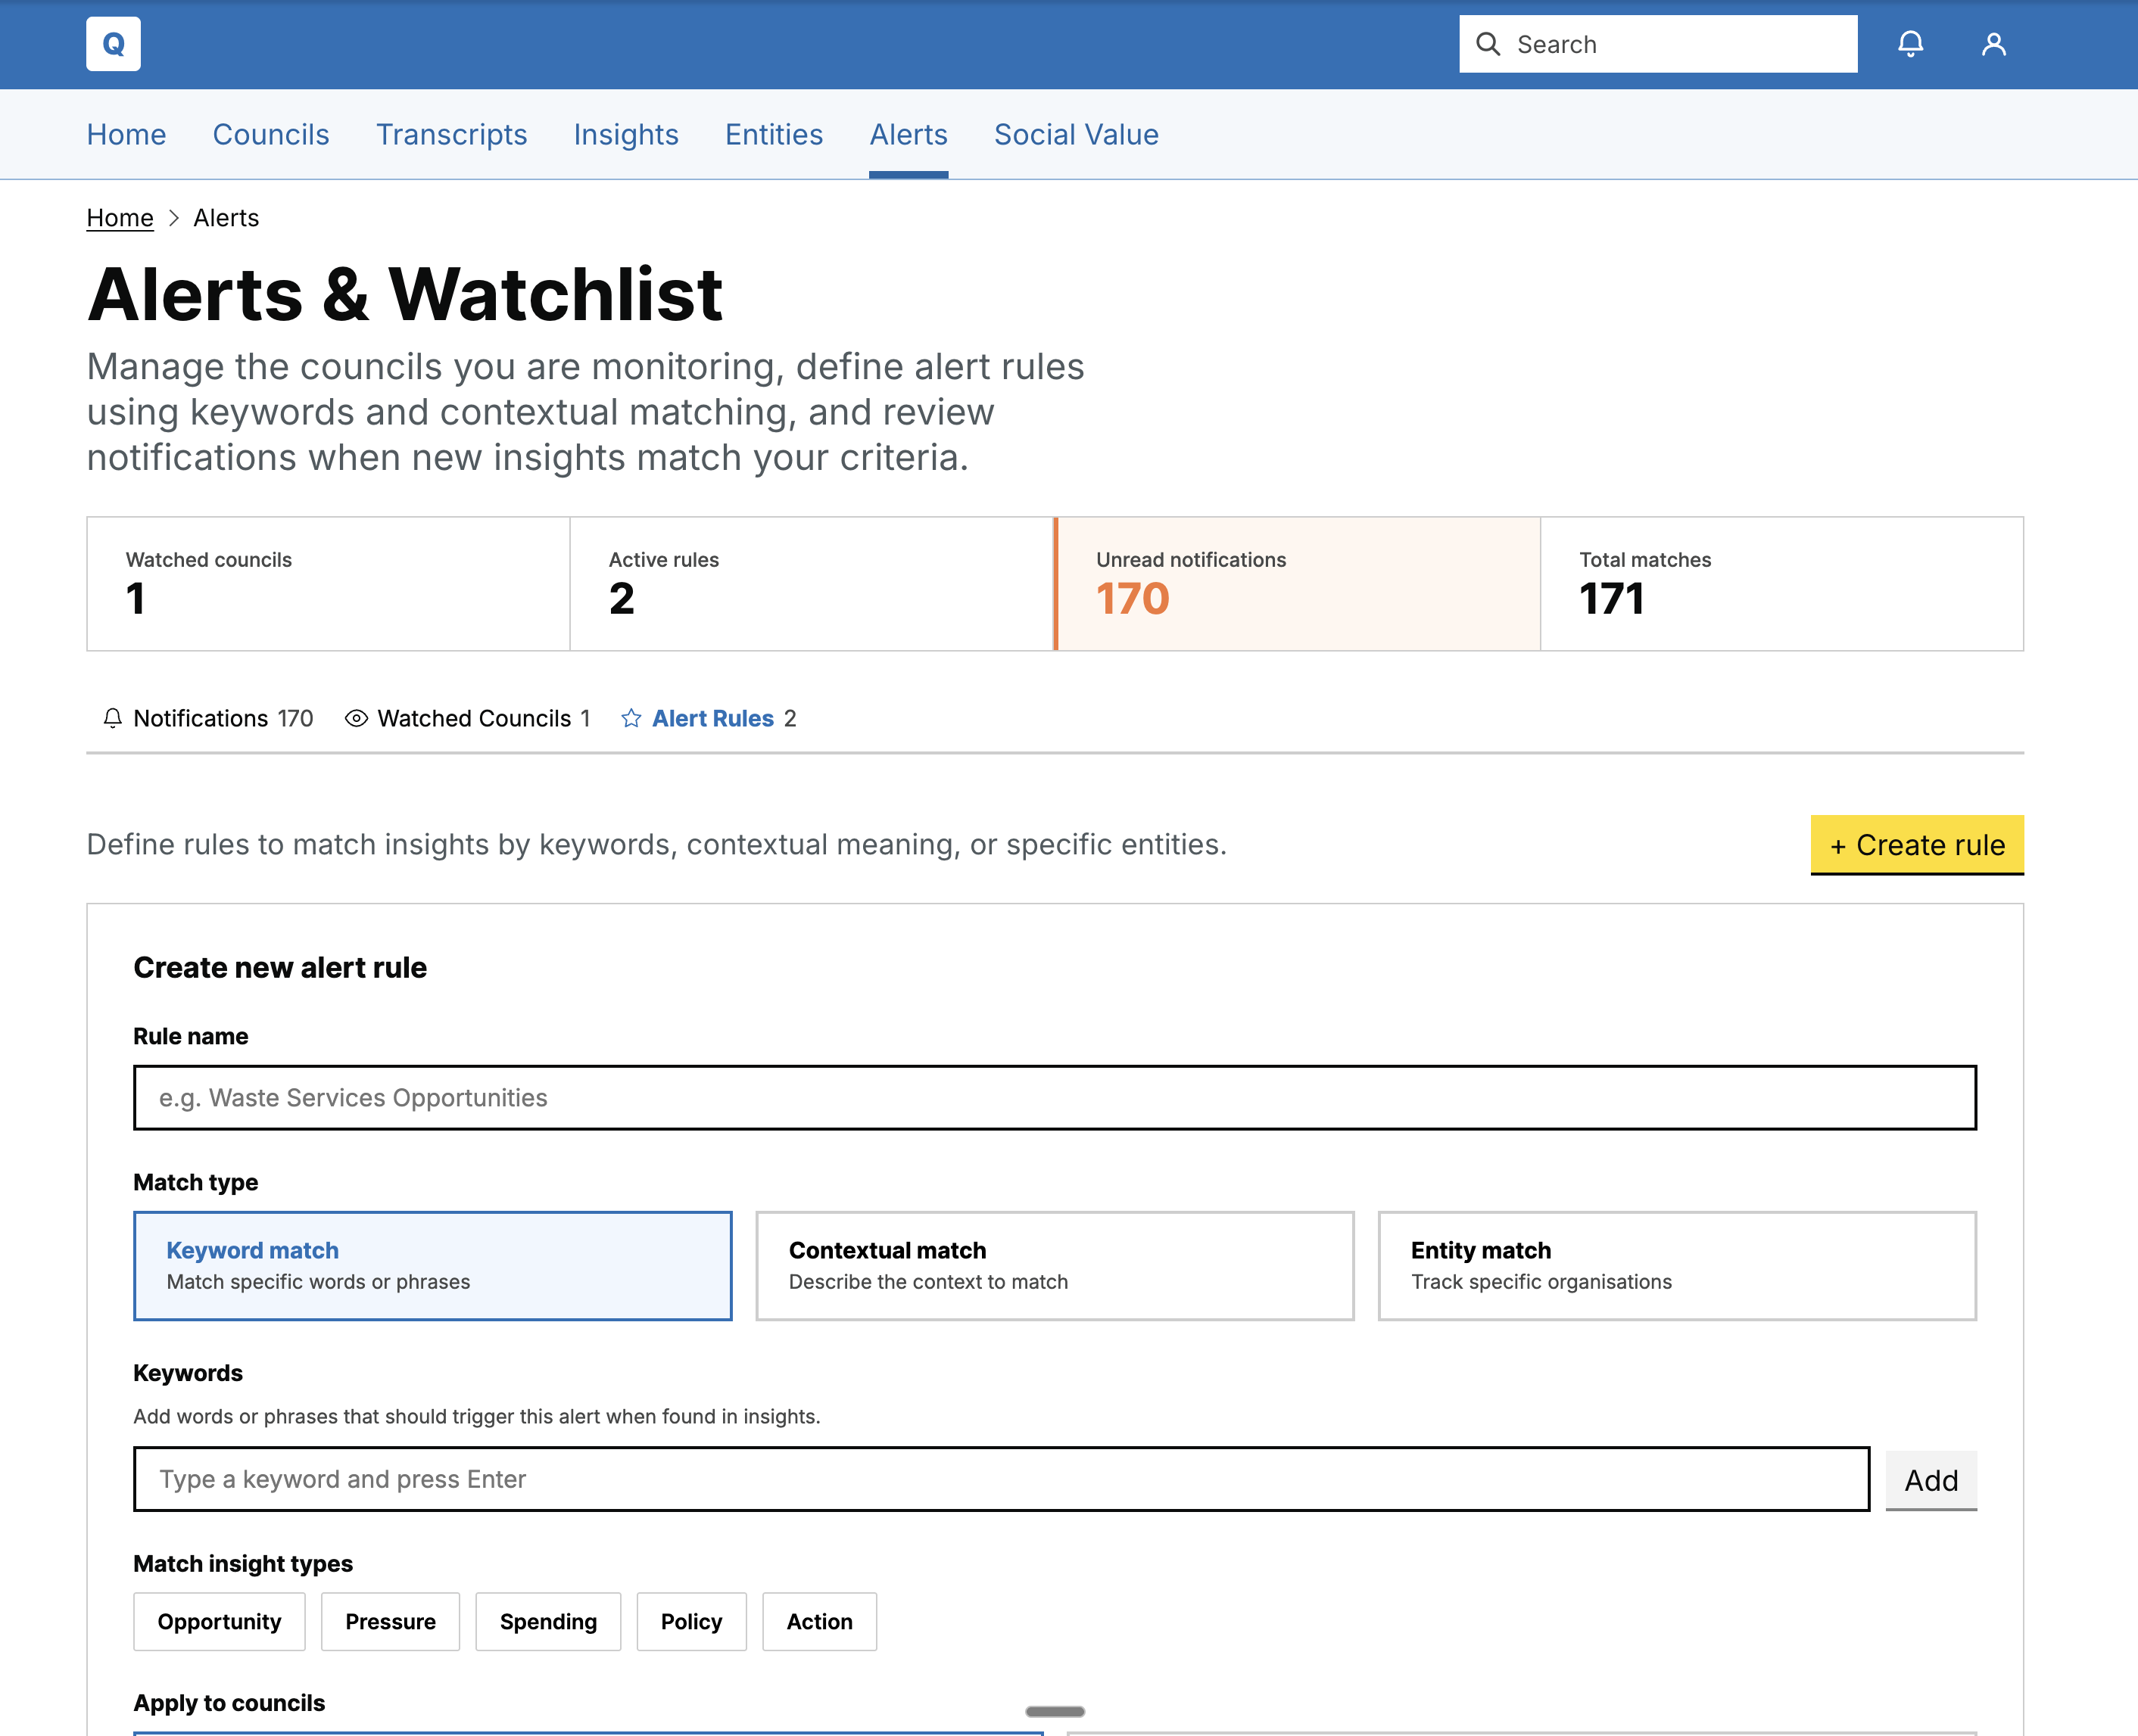Open user account profile icon
This screenshot has width=2138, height=1736.
(x=1993, y=44)
